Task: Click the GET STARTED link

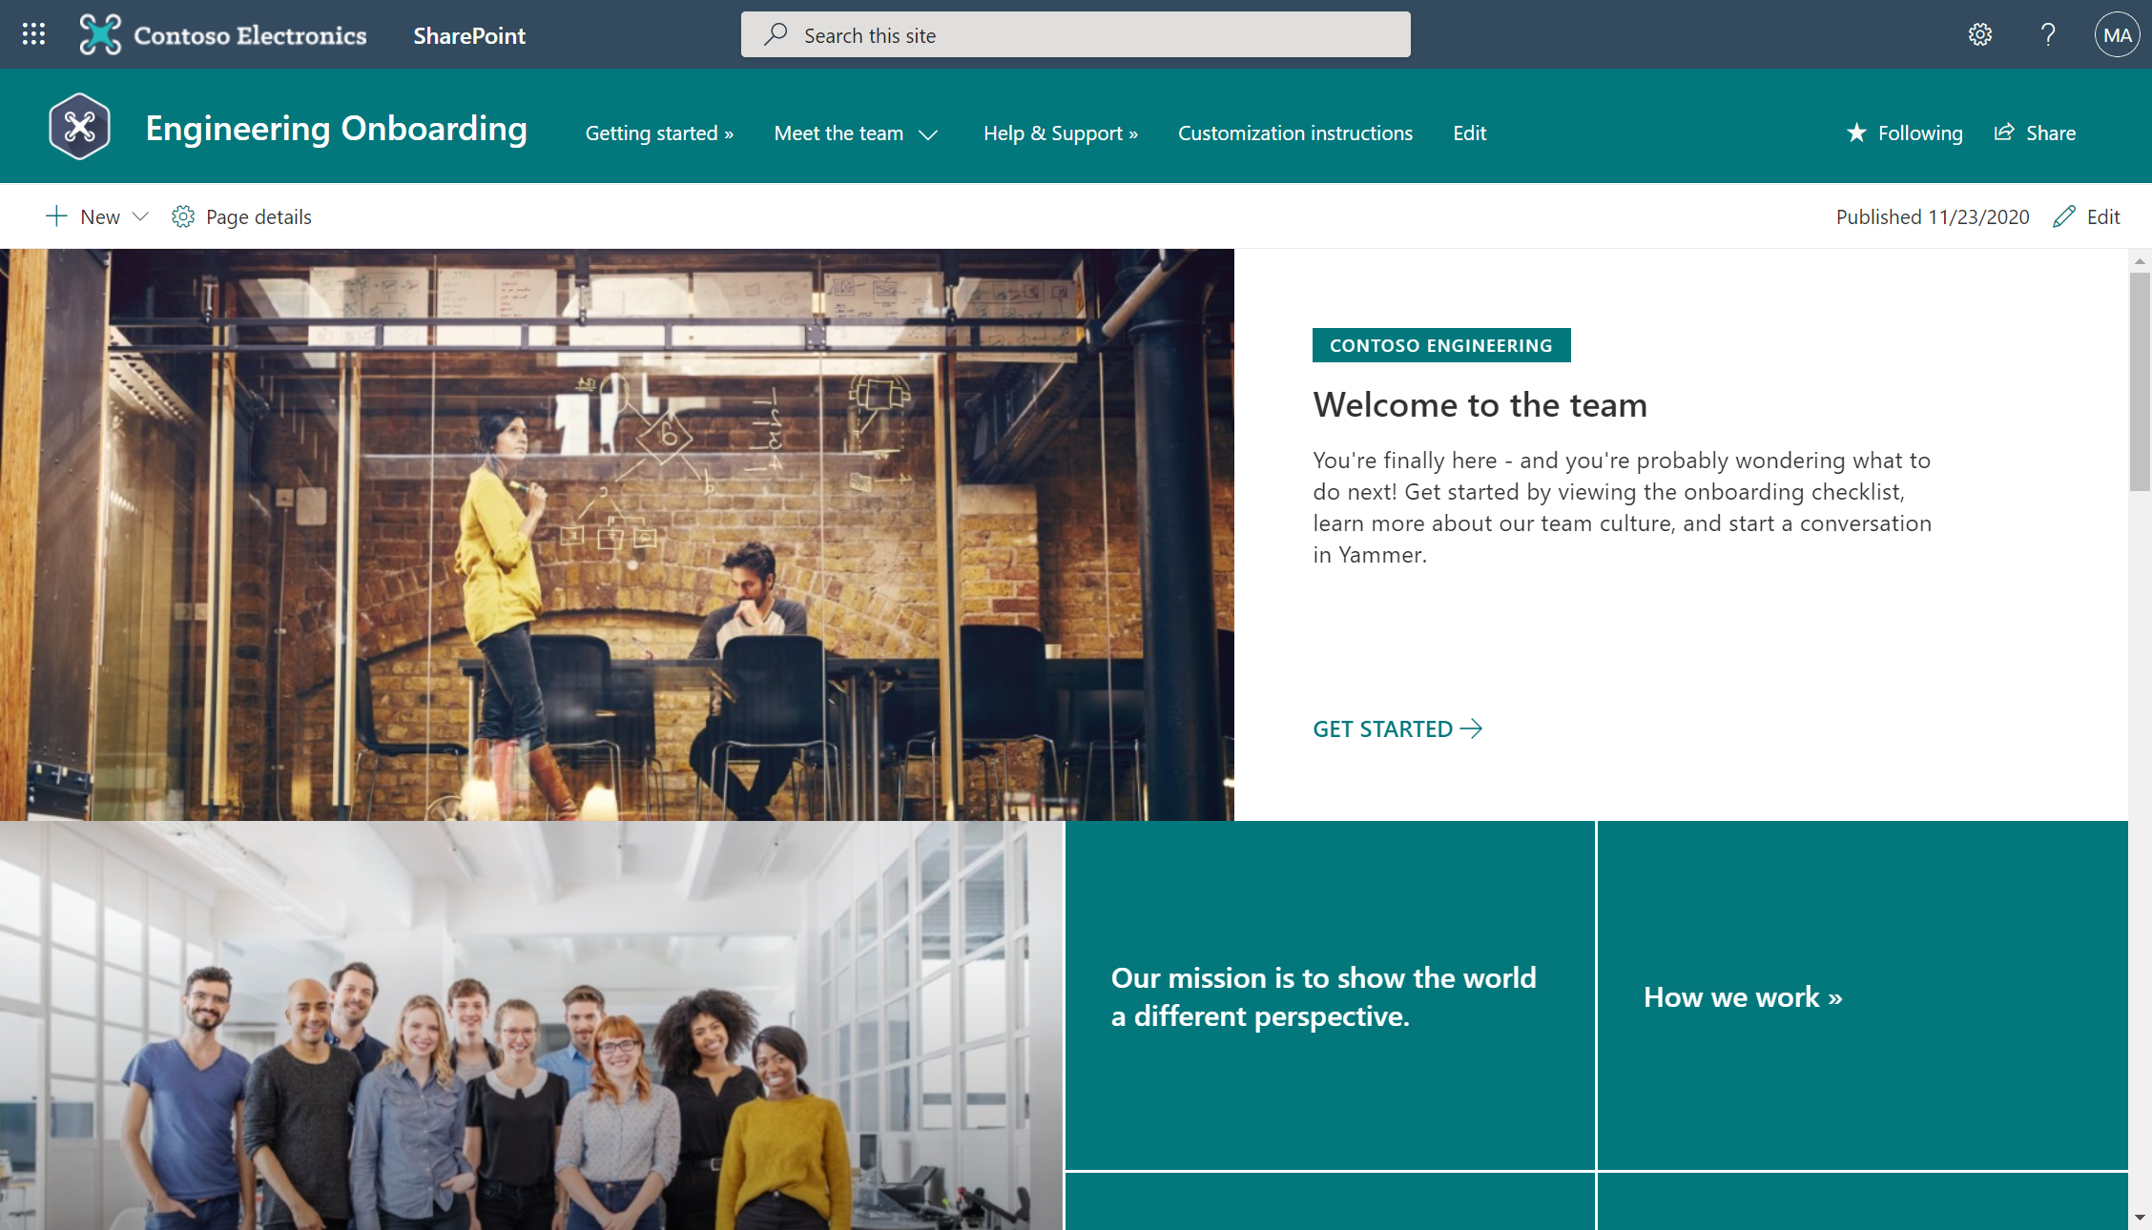Action: point(1396,728)
